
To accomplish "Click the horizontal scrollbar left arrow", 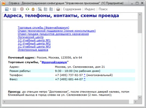I will 4,102.
